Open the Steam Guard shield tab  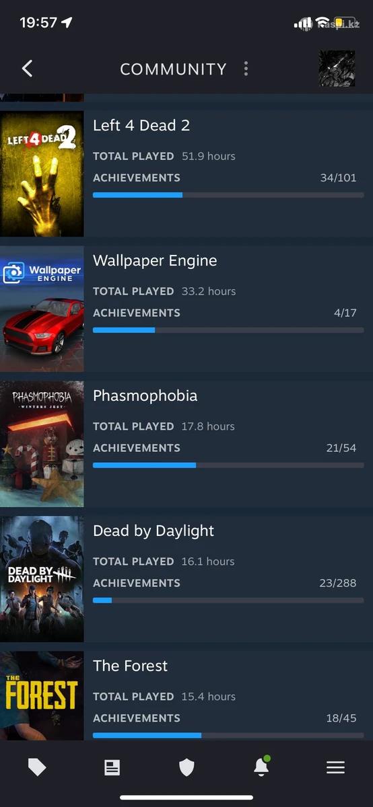pos(186,767)
